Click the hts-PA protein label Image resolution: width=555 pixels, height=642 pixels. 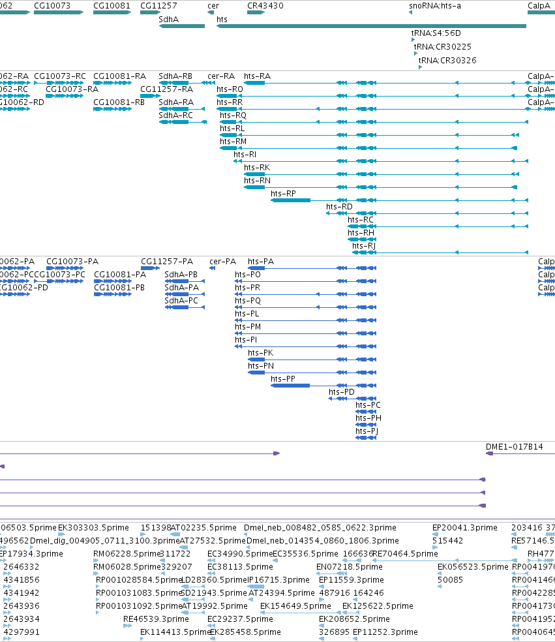[x=261, y=262]
